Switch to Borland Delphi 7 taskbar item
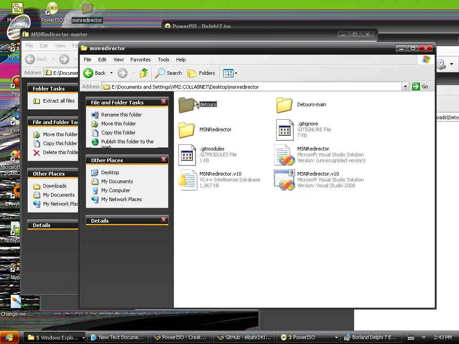The image size is (459, 344). tap(371, 338)
